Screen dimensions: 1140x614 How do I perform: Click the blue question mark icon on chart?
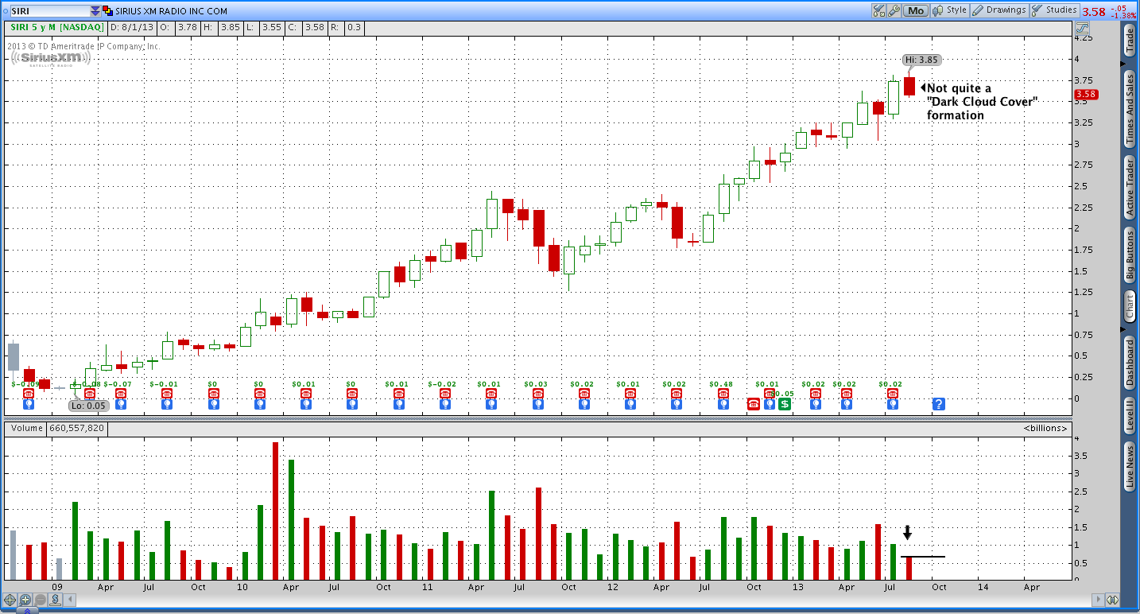point(938,404)
